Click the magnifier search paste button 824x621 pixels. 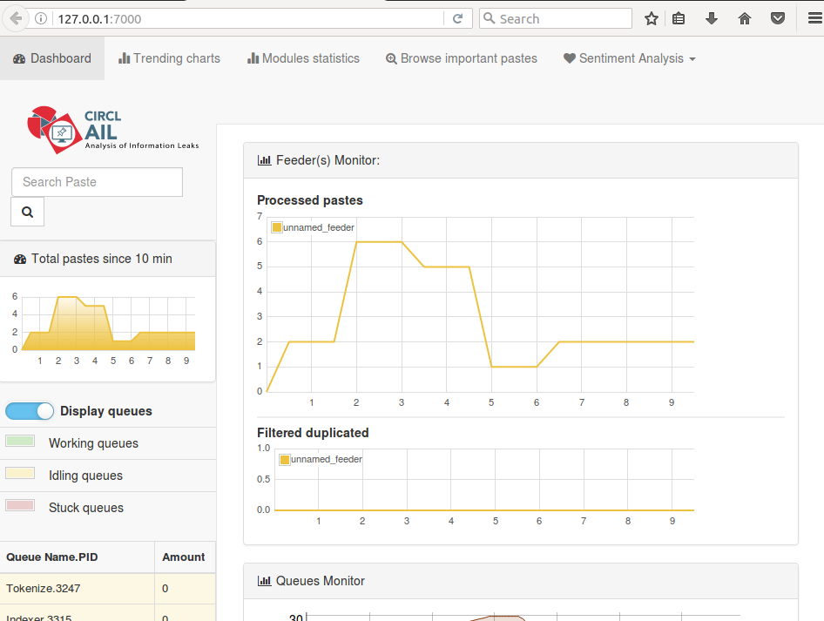pos(27,212)
